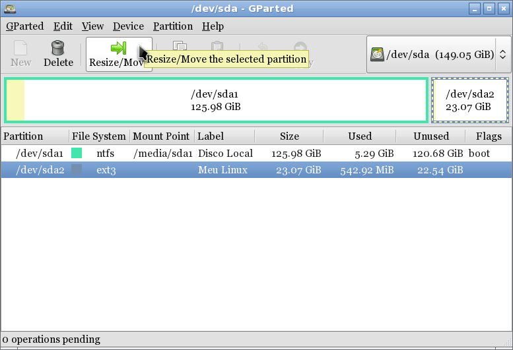Viewport: 513px width, 350px height.
Task: Select the /dev/sda2 row in partition list
Action: tap(256, 170)
